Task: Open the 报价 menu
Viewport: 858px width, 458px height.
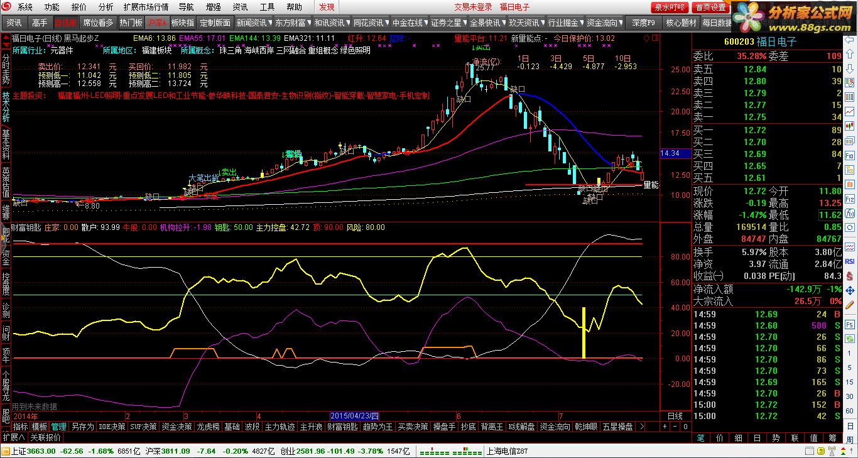Action: (x=79, y=7)
